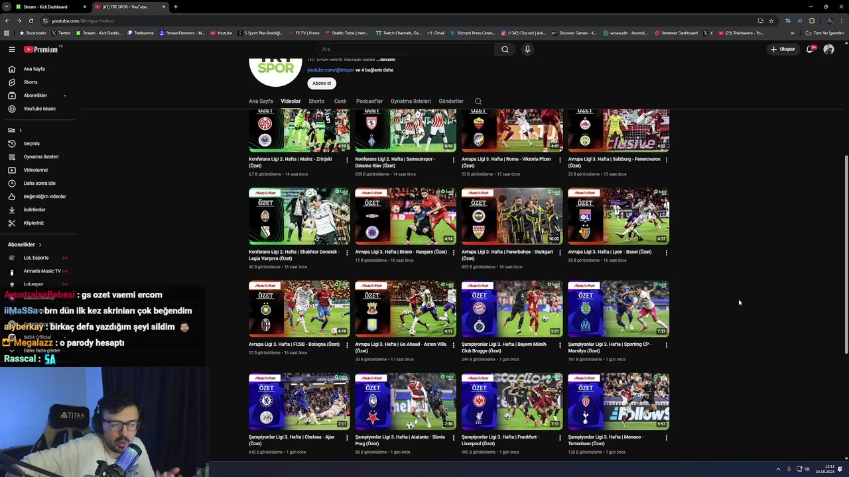Screen dimensions: 849x477
Task: Open YouTube Music from the sidebar
Action: click(39, 109)
